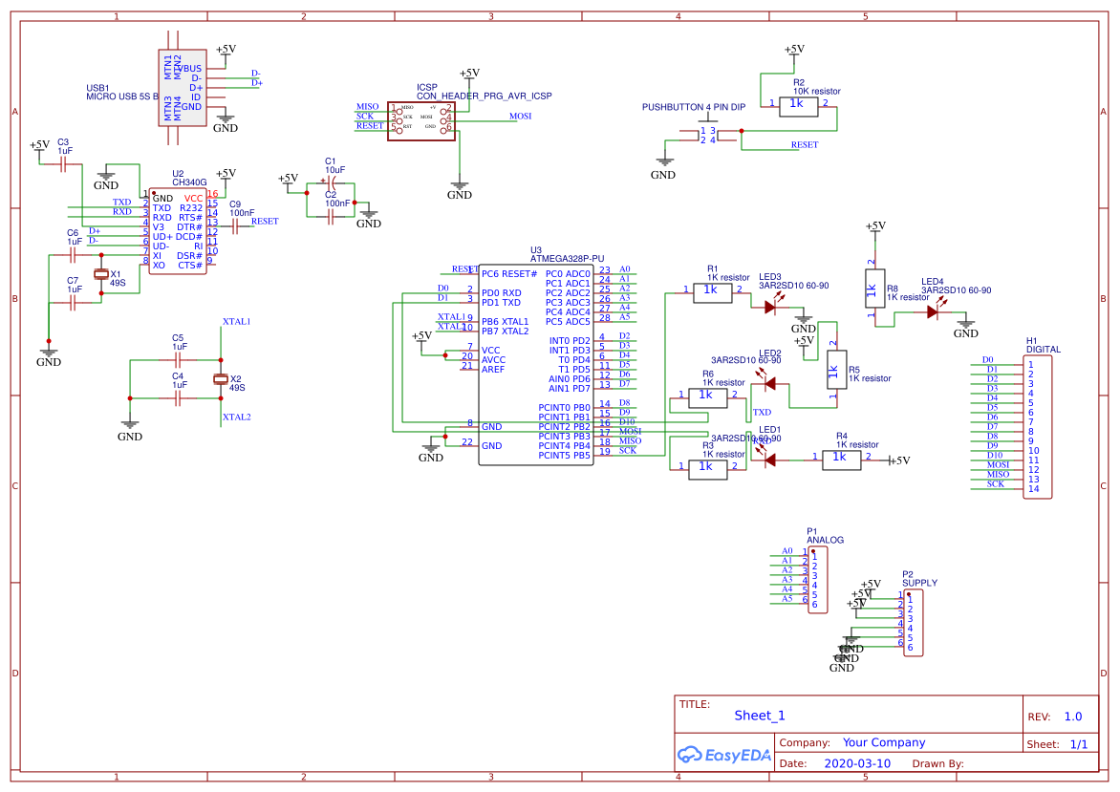Screen dimensions: 1120x792
Task: Click capacitor C1 10uF symbol
Action: click(330, 182)
